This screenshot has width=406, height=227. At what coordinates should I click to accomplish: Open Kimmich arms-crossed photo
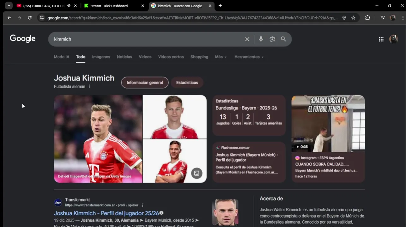pos(175,161)
